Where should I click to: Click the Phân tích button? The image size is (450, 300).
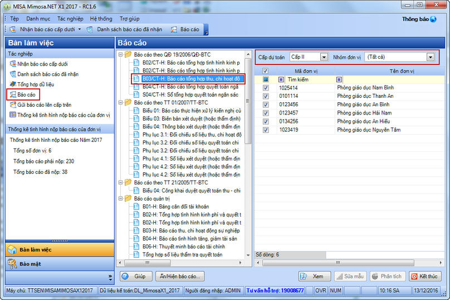click(x=388, y=276)
